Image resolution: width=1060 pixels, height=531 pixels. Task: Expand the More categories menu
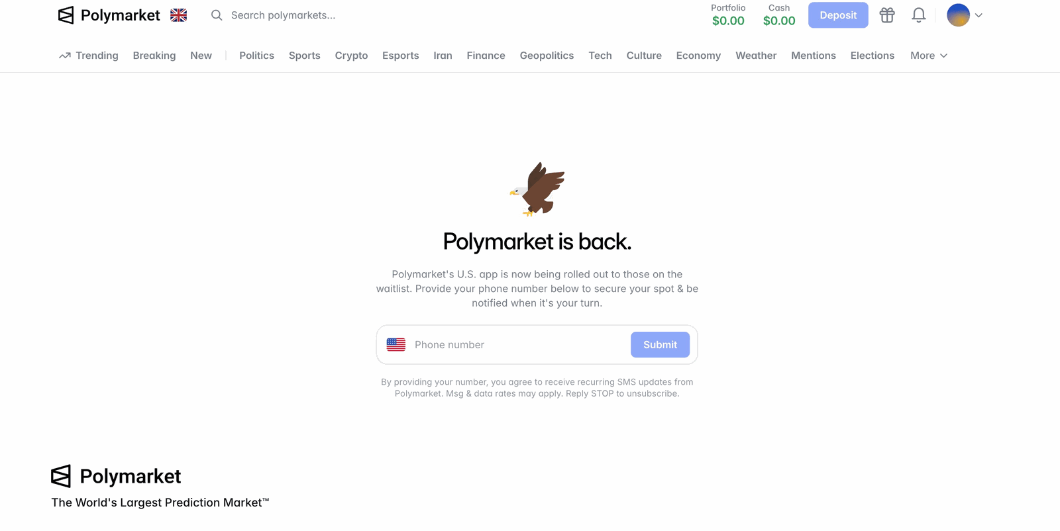coord(928,56)
